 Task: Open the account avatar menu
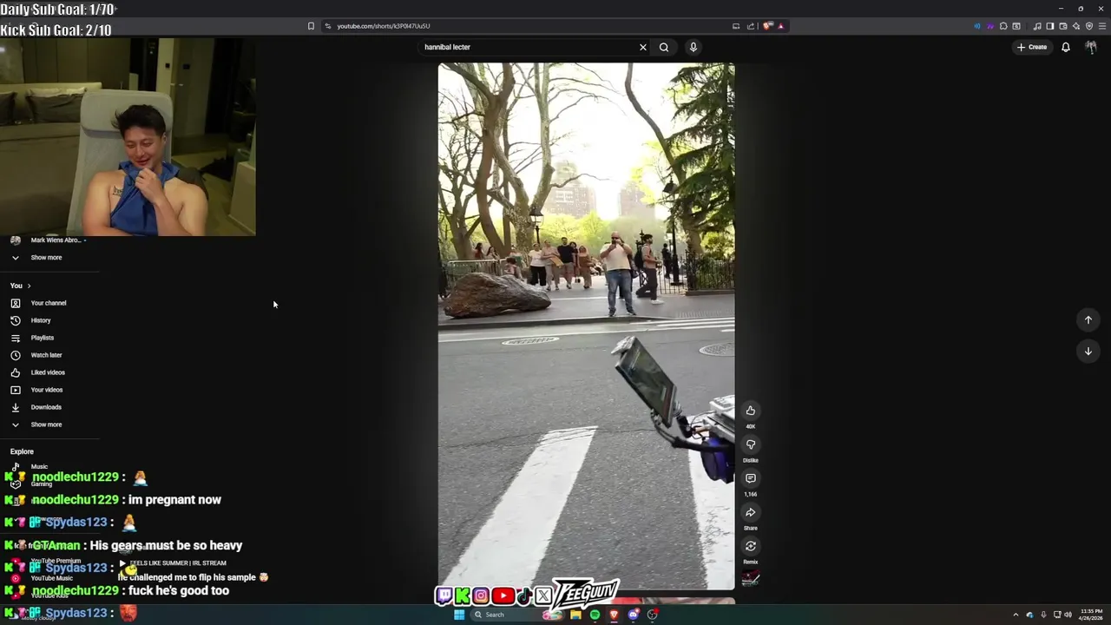1091,47
